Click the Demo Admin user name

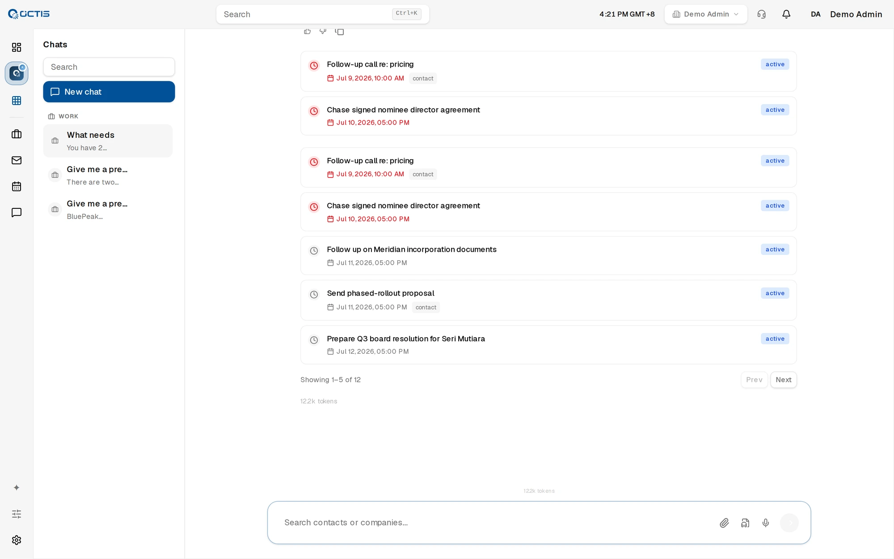tap(856, 14)
